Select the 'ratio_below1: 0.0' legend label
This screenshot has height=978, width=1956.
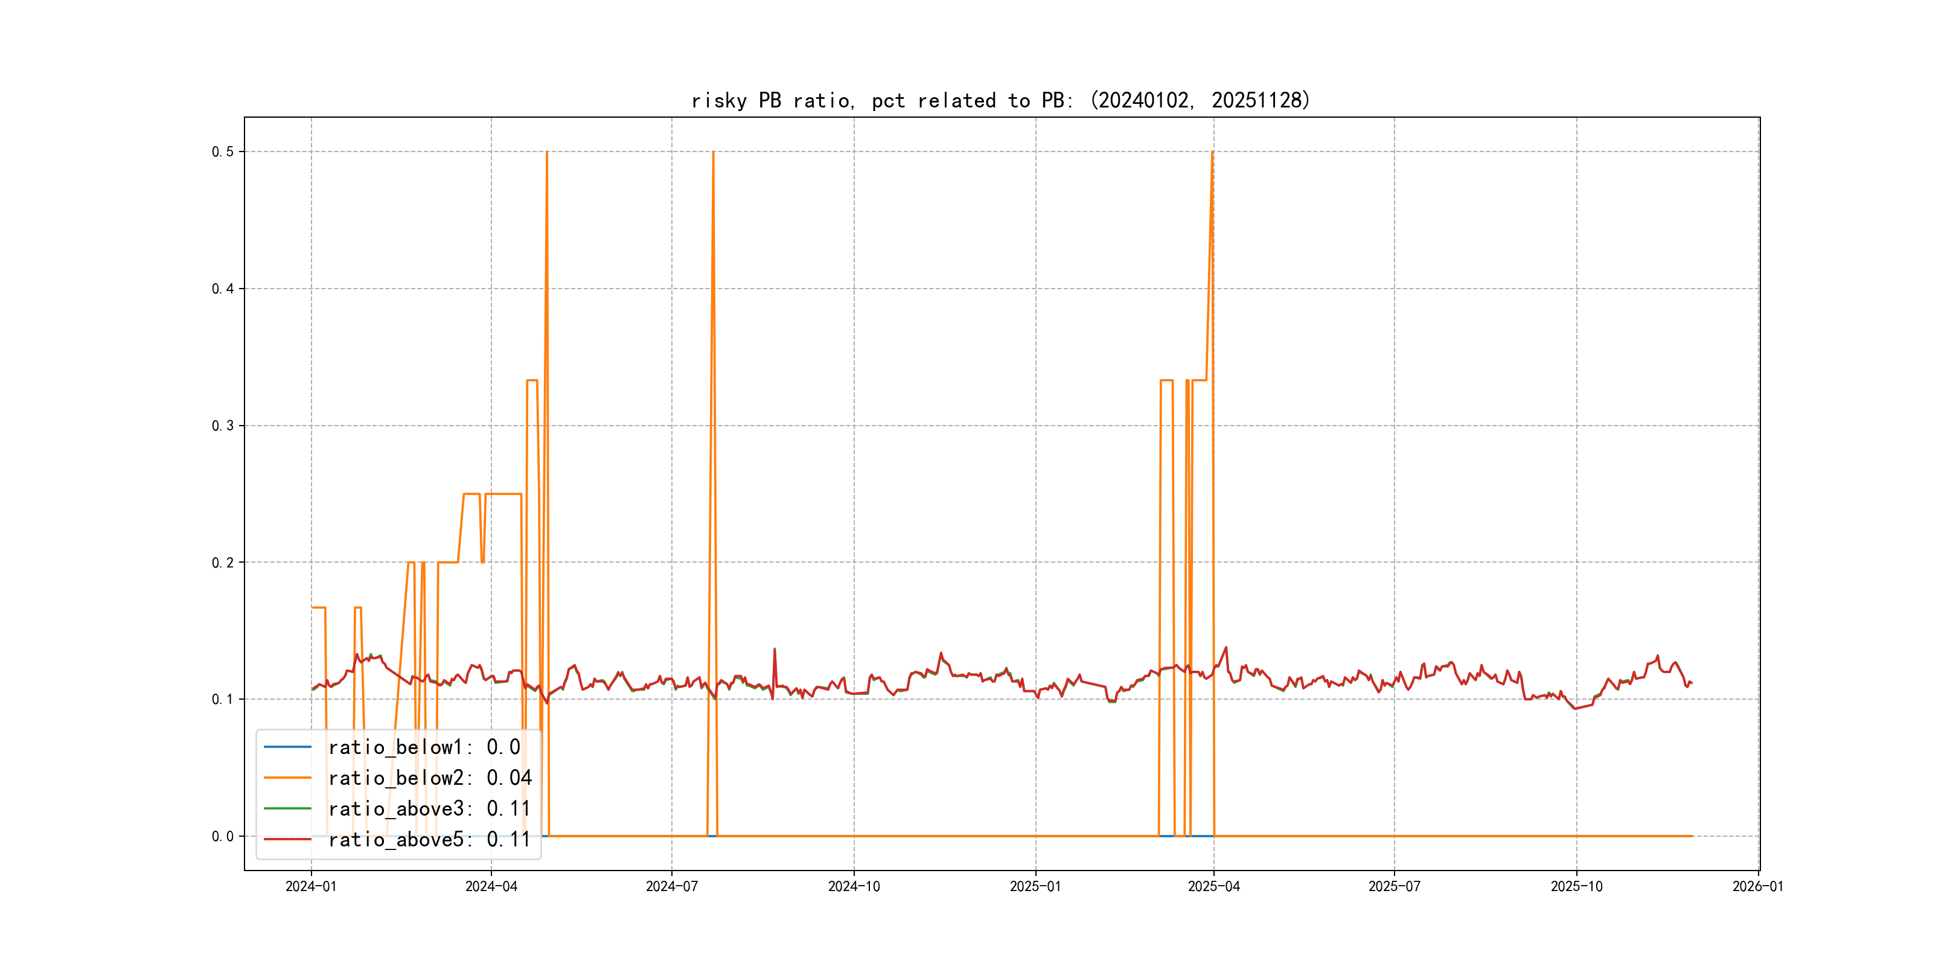[424, 747]
